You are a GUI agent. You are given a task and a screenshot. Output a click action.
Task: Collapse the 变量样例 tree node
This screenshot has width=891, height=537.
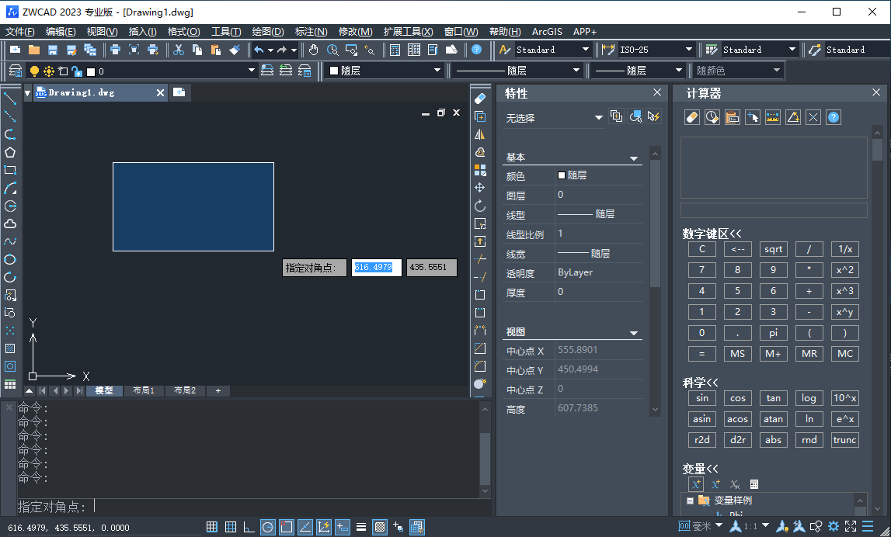pos(690,501)
